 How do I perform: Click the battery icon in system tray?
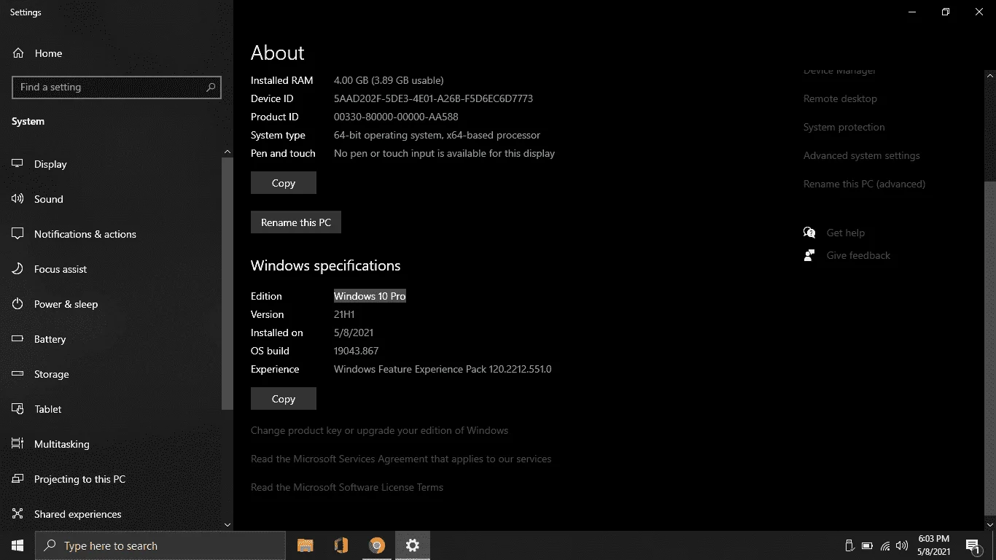[x=867, y=545]
